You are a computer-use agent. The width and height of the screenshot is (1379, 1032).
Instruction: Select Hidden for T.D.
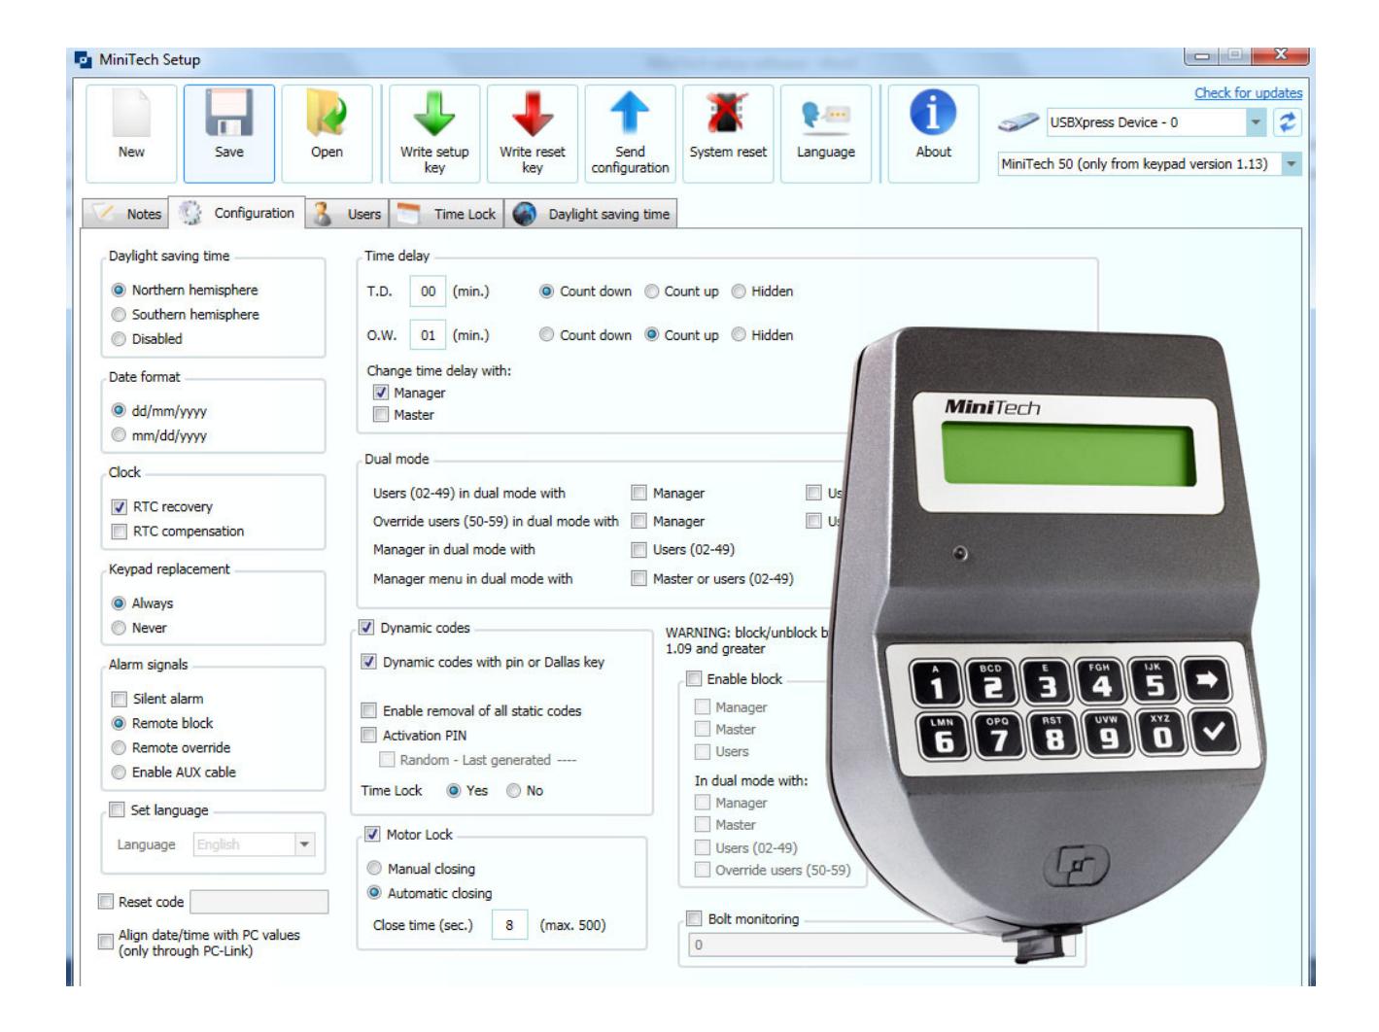pyautogui.click(x=739, y=292)
